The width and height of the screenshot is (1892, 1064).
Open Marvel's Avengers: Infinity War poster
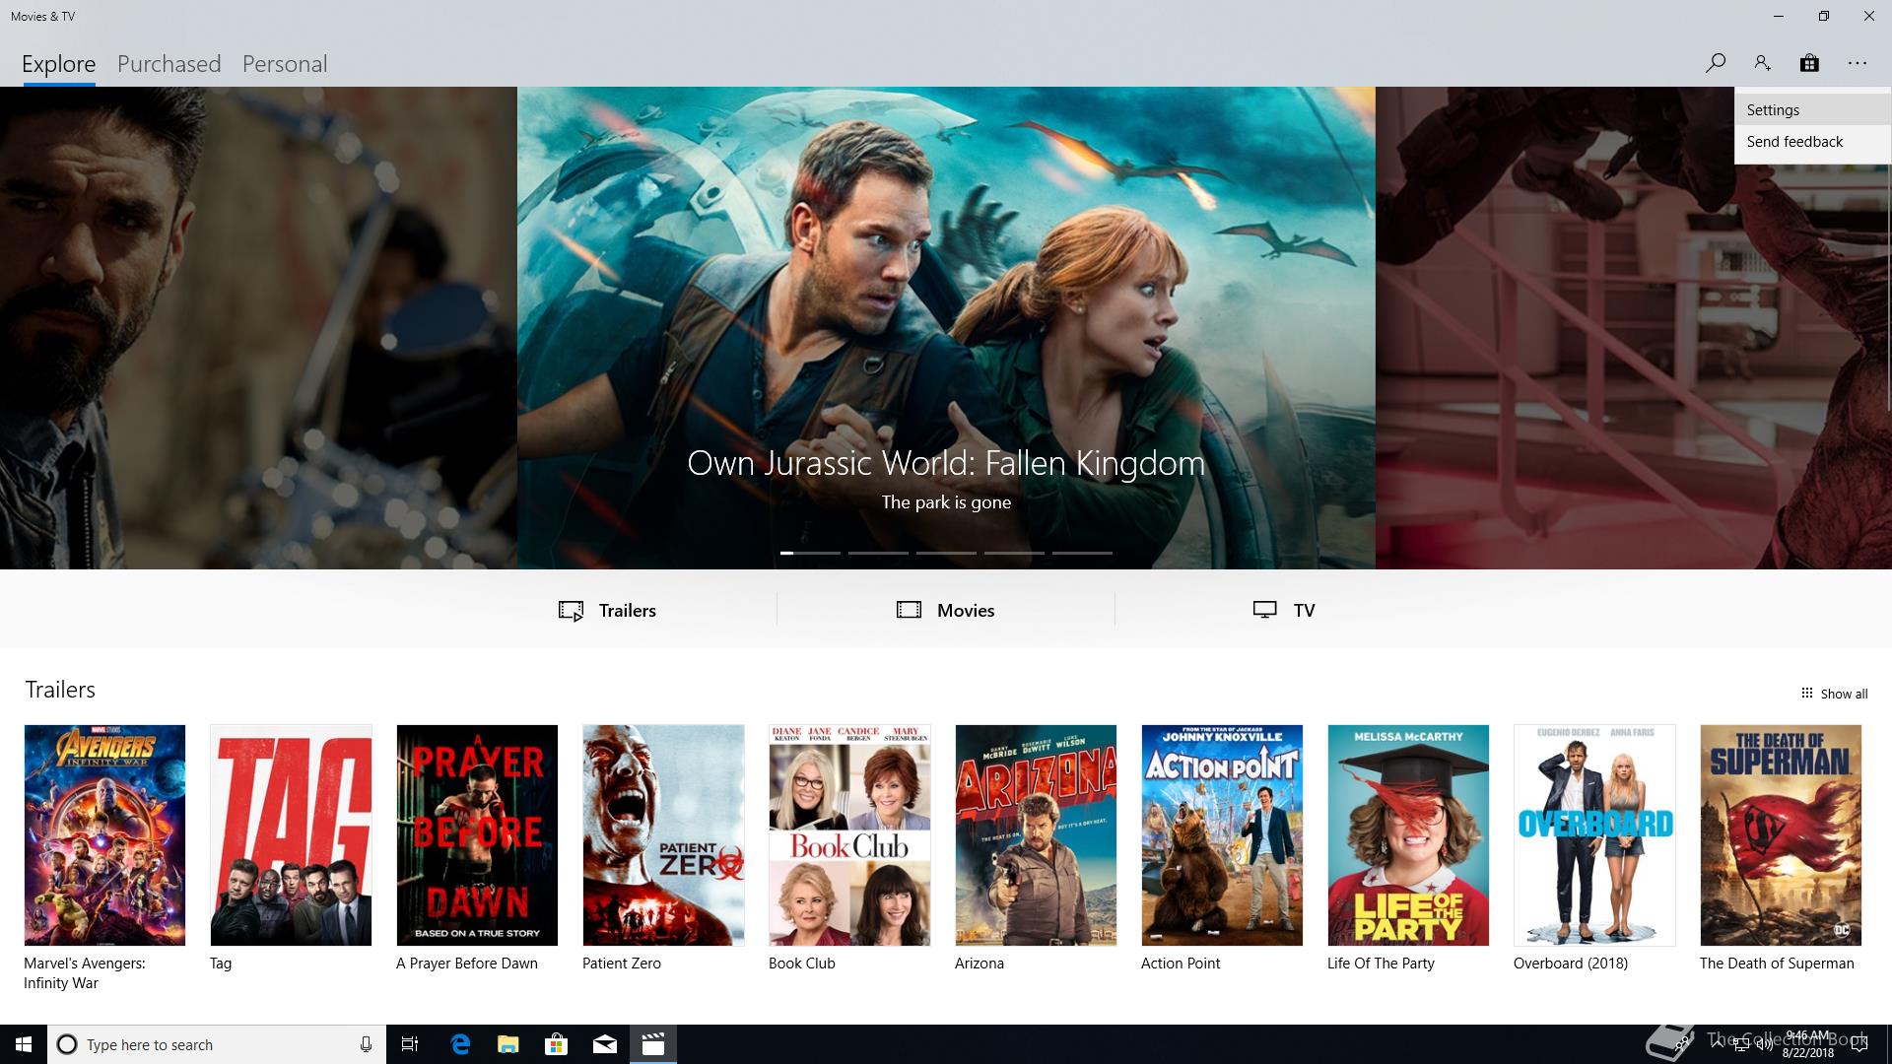coord(104,835)
